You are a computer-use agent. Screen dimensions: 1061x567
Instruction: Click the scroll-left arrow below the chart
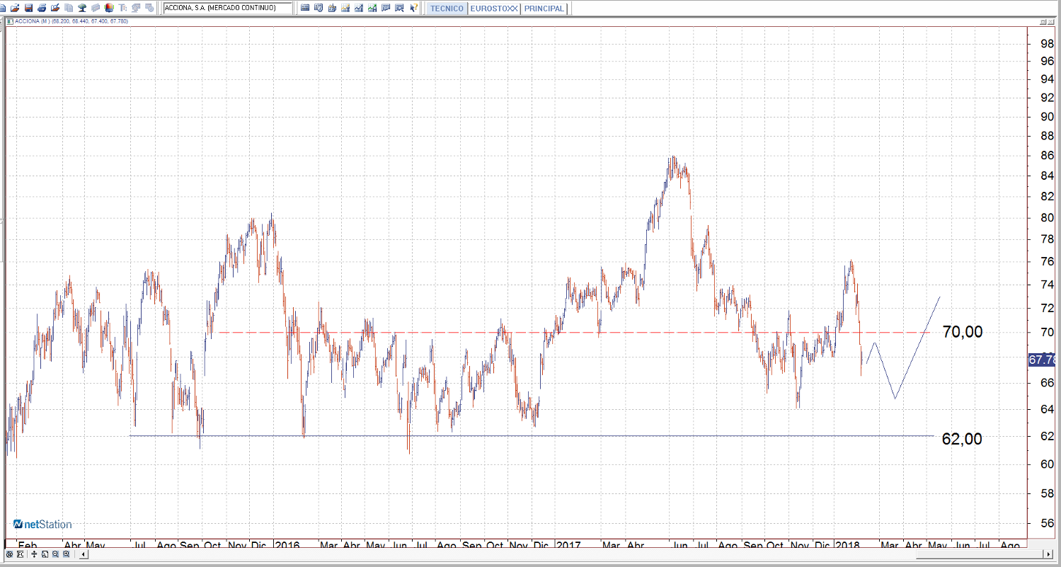point(84,554)
